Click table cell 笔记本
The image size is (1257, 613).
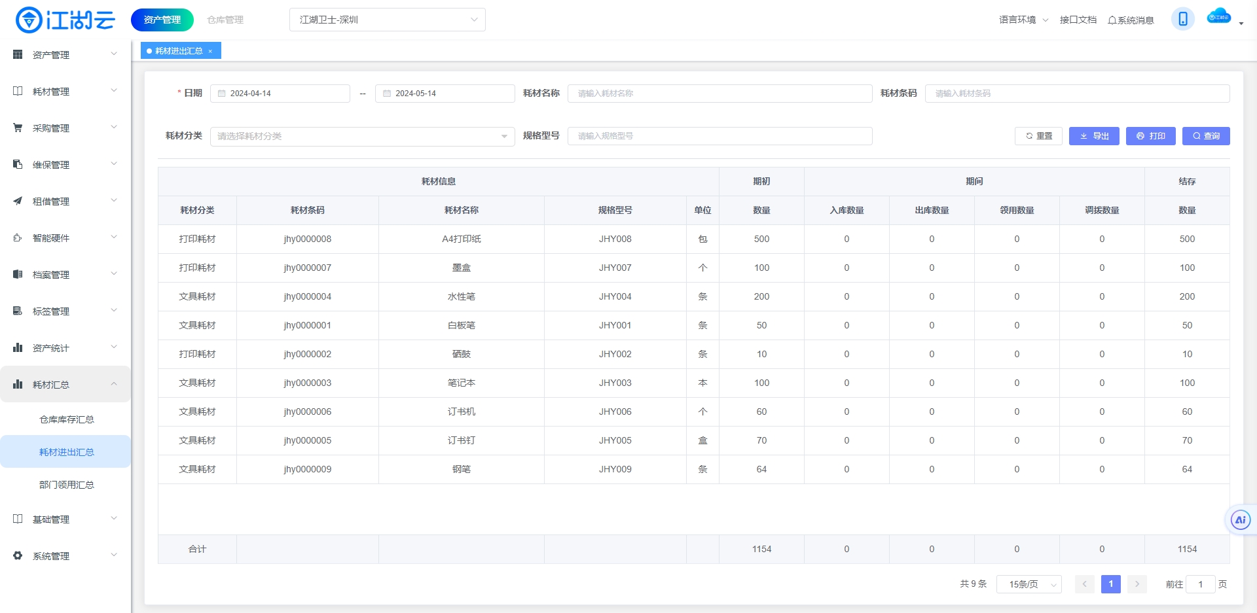pyautogui.click(x=462, y=383)
